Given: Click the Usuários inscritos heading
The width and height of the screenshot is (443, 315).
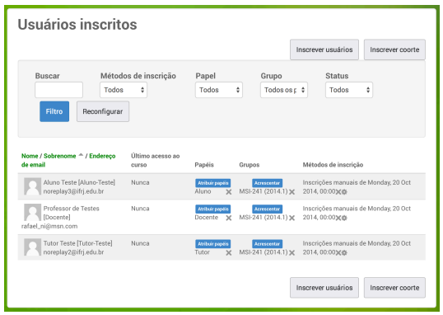Looking at the screenshot, I should pos(77,25).
